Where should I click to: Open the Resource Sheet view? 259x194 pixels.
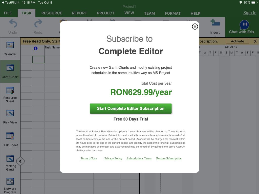10,93
